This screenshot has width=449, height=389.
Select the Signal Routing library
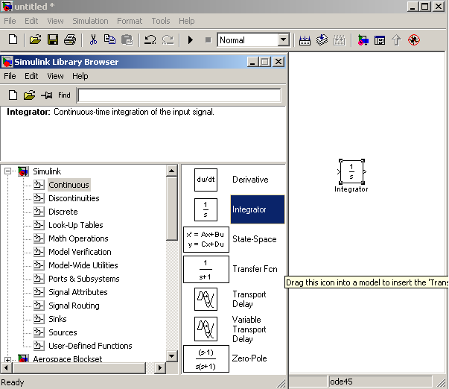pyautogui.click(x=74, y=306)
